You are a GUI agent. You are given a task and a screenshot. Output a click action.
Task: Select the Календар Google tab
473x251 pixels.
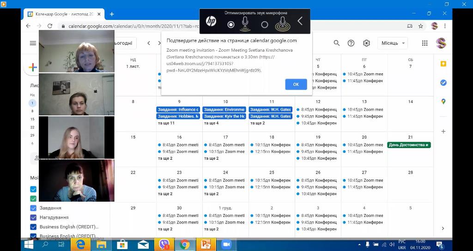pos(64,14)
